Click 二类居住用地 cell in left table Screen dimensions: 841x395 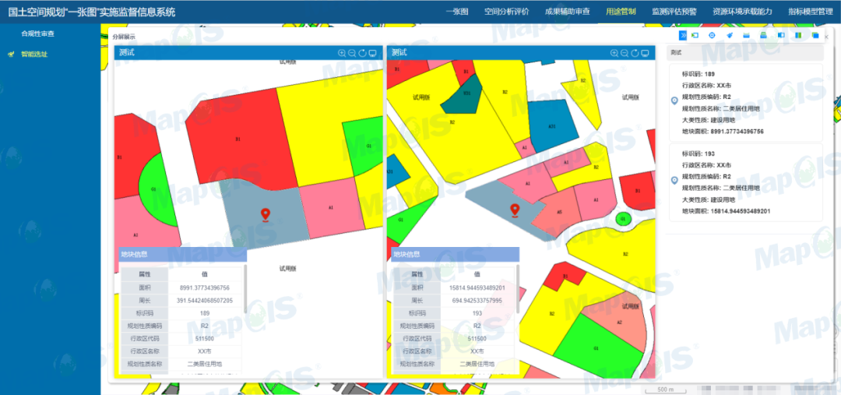pos(204,365)
